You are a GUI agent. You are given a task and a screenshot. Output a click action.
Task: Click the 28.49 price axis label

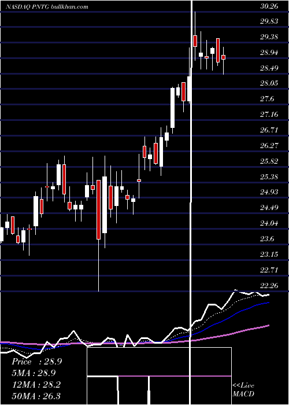(269, 68)
